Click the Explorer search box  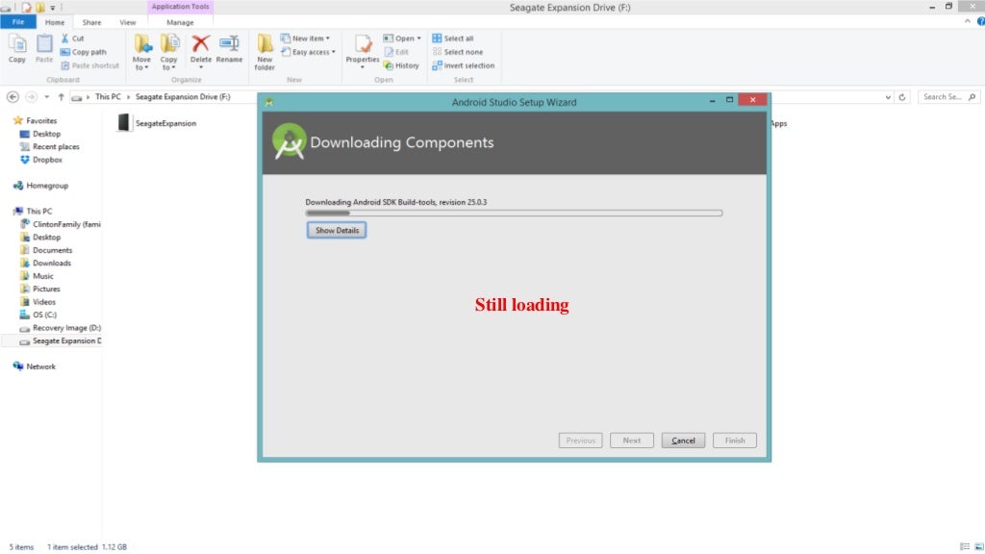pos(948,97)
